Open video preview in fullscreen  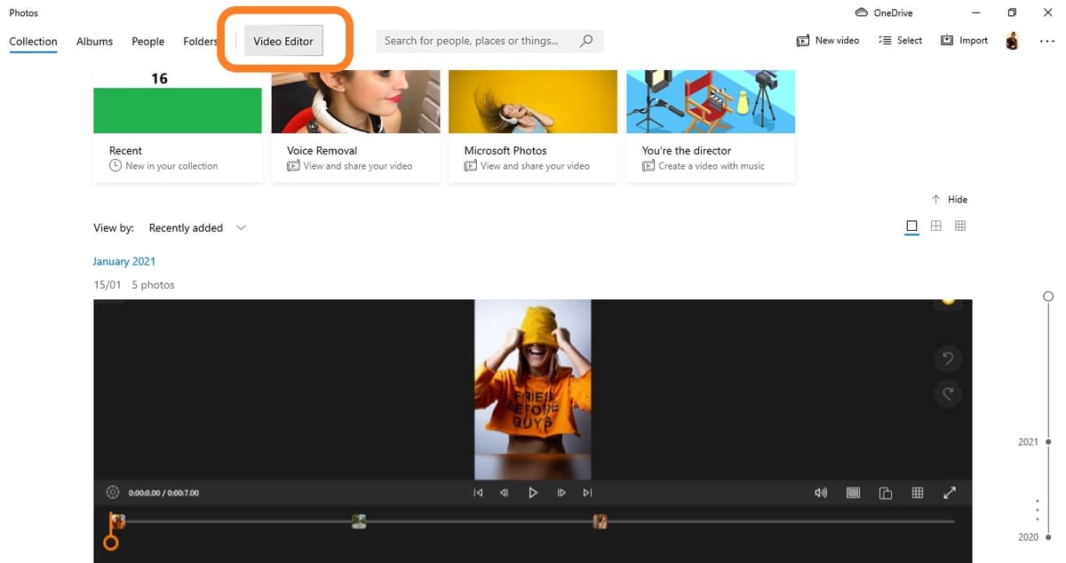[950, 492]
